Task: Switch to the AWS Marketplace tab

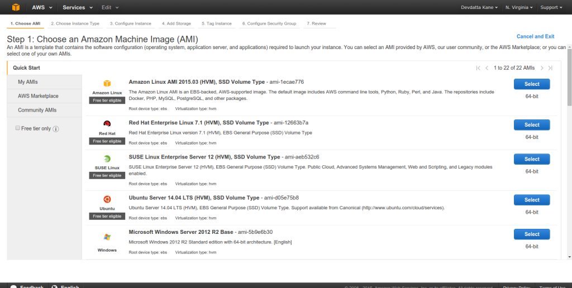Action: pos(38,96)
